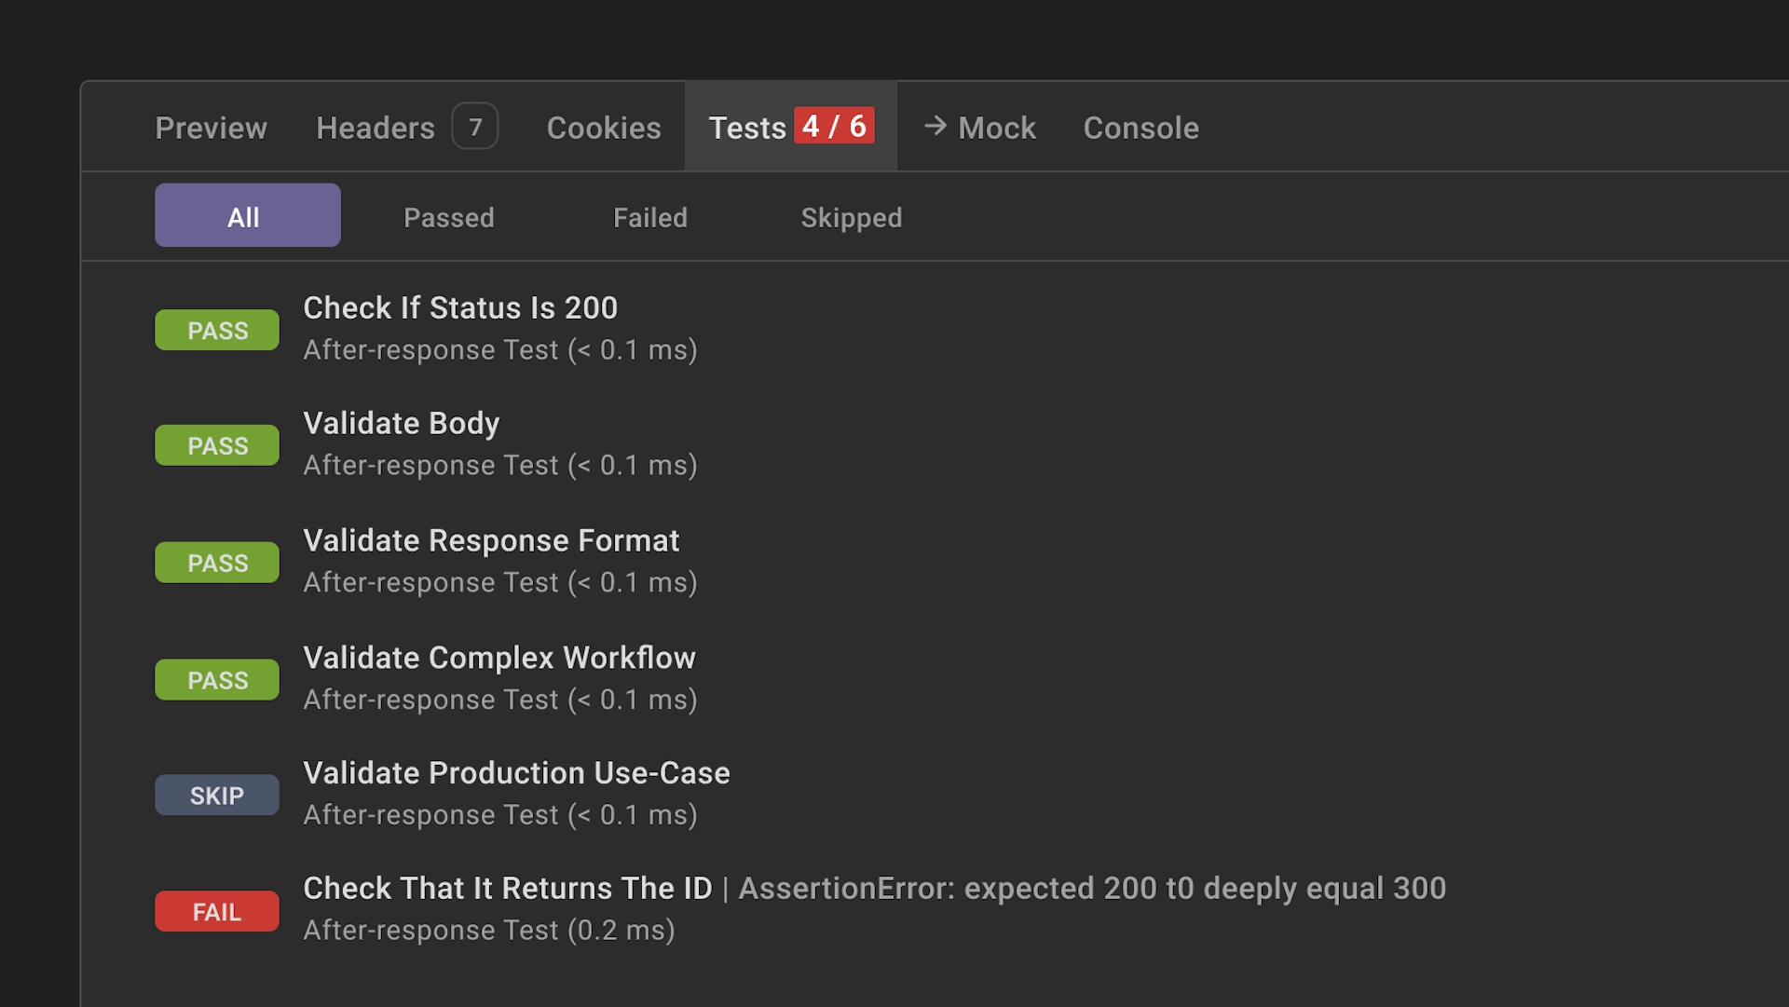Click the red 4/6 test count badge
Image resolution: width=1789 pixels, height=1007 pixels.
[832, 127]
